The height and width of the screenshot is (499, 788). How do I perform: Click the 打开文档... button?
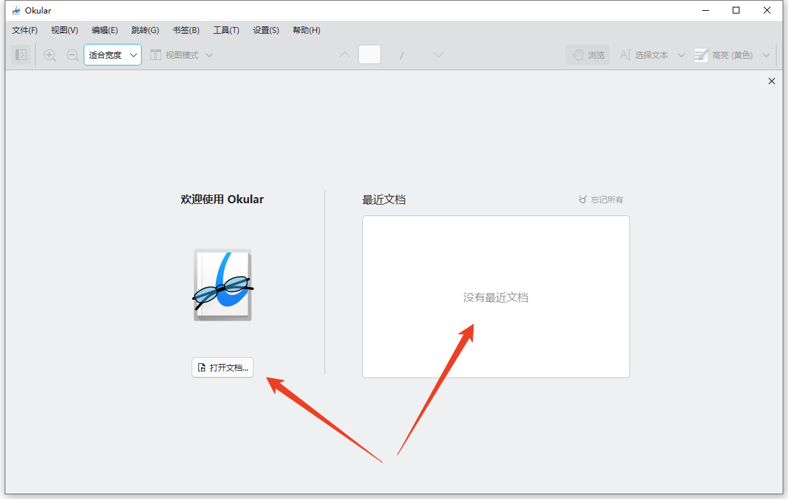[223, 368]
